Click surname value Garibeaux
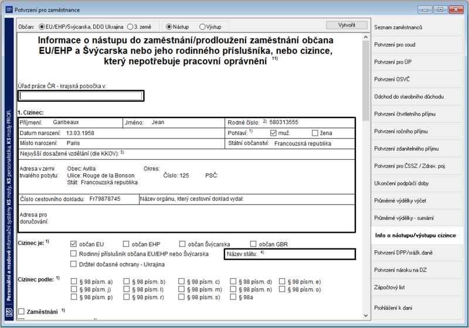 tap(66, 122)
